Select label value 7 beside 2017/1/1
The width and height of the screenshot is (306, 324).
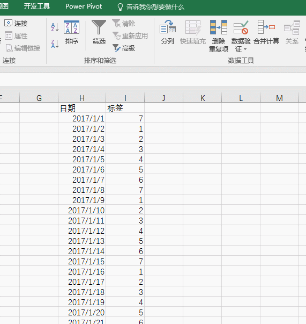pos(125,118)
